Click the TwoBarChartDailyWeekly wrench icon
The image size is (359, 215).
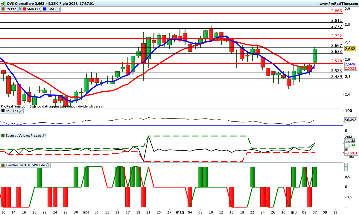click(x=48, y=165)
